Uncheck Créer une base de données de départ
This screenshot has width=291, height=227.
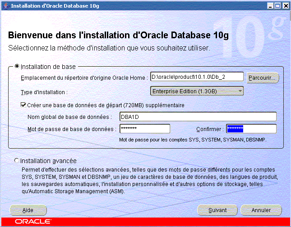(24, 105)
